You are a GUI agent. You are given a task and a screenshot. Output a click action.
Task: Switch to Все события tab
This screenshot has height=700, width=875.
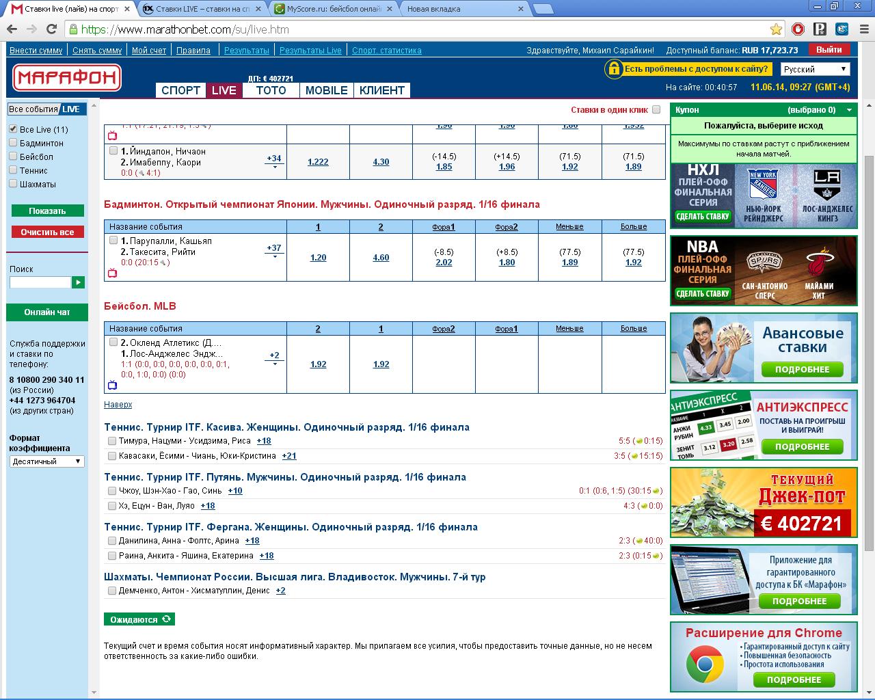[33, 109]
